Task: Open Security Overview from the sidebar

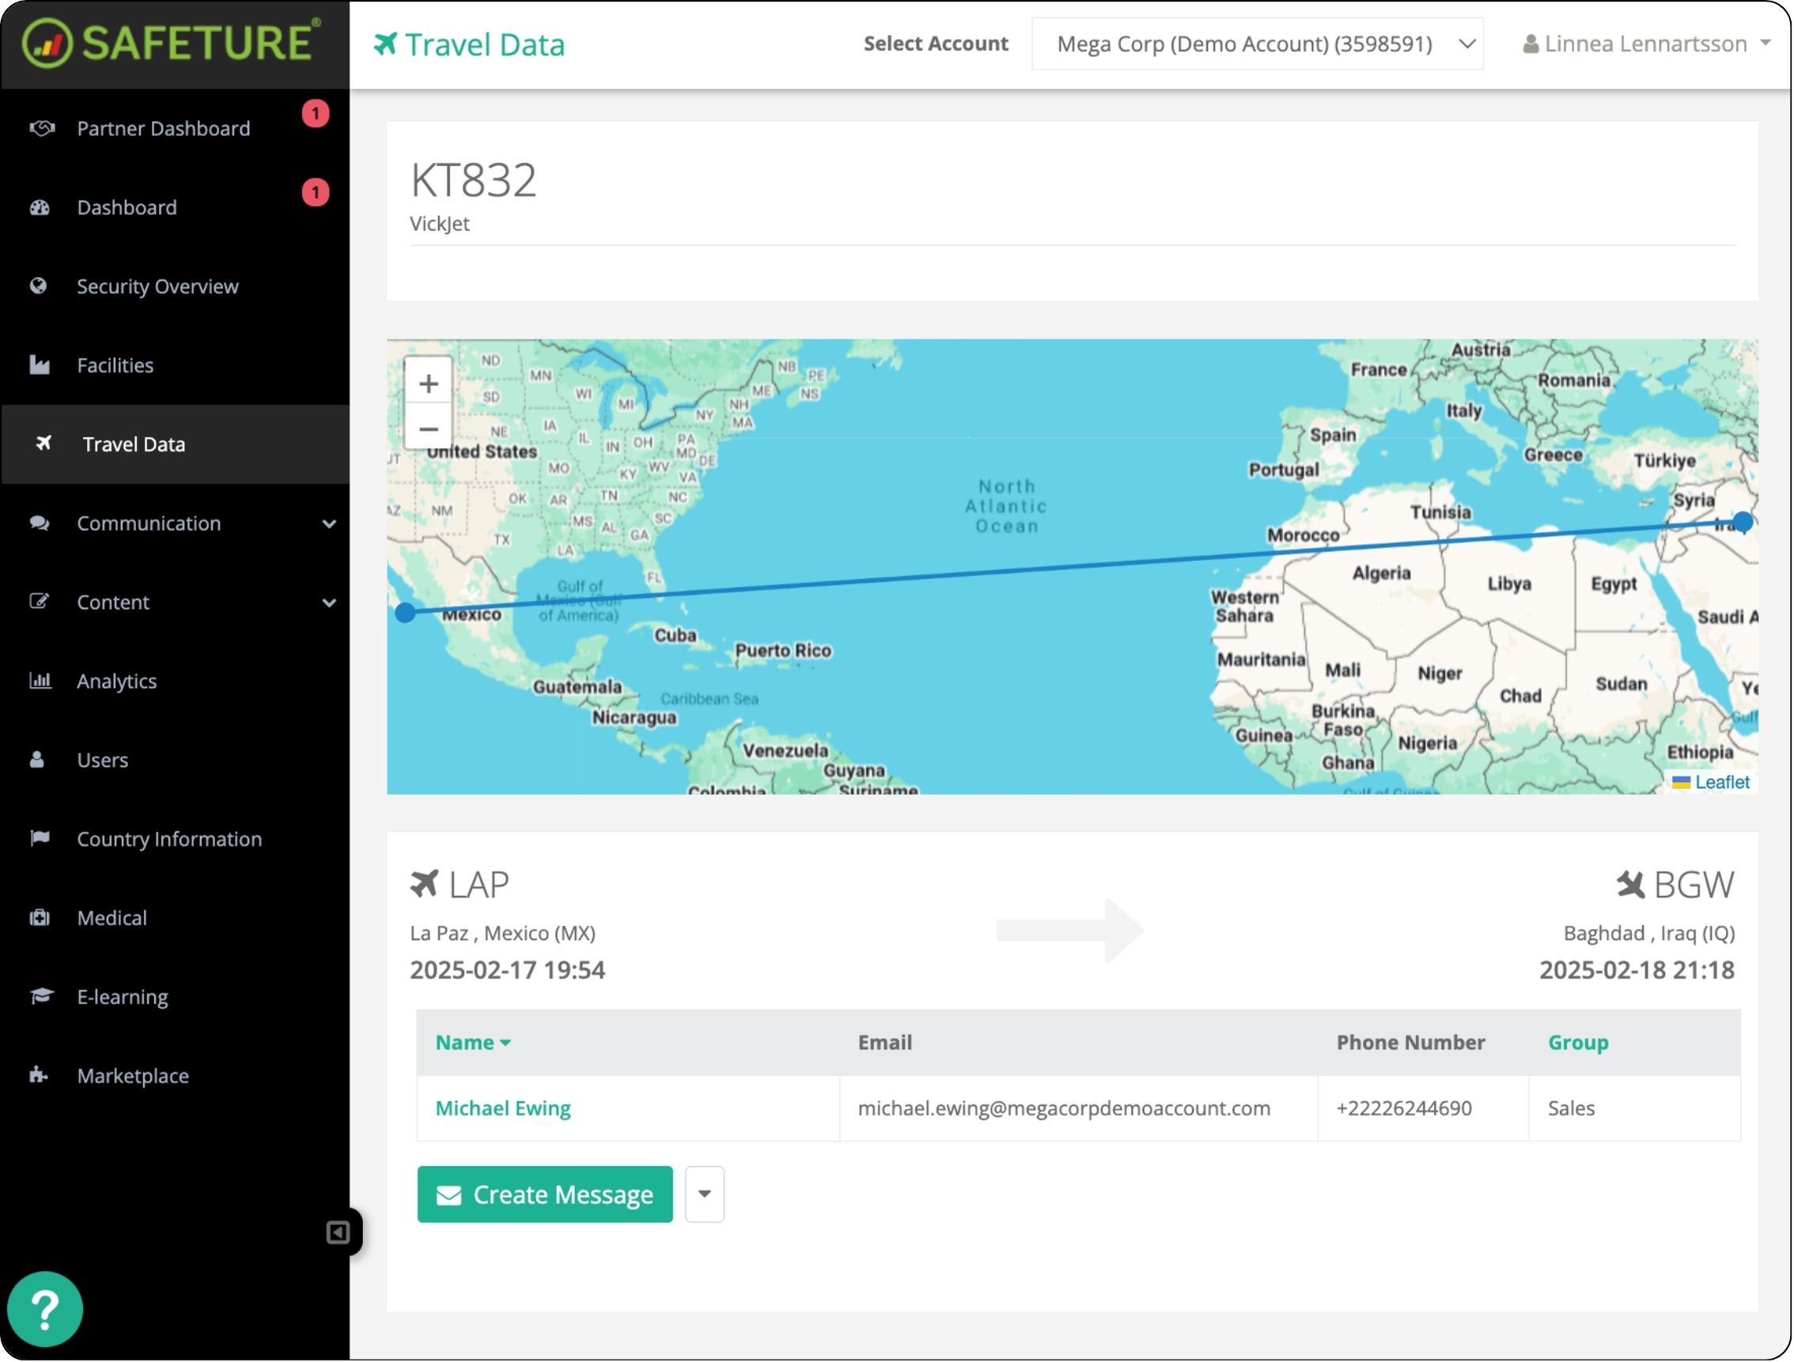Action: coord(157,286)
